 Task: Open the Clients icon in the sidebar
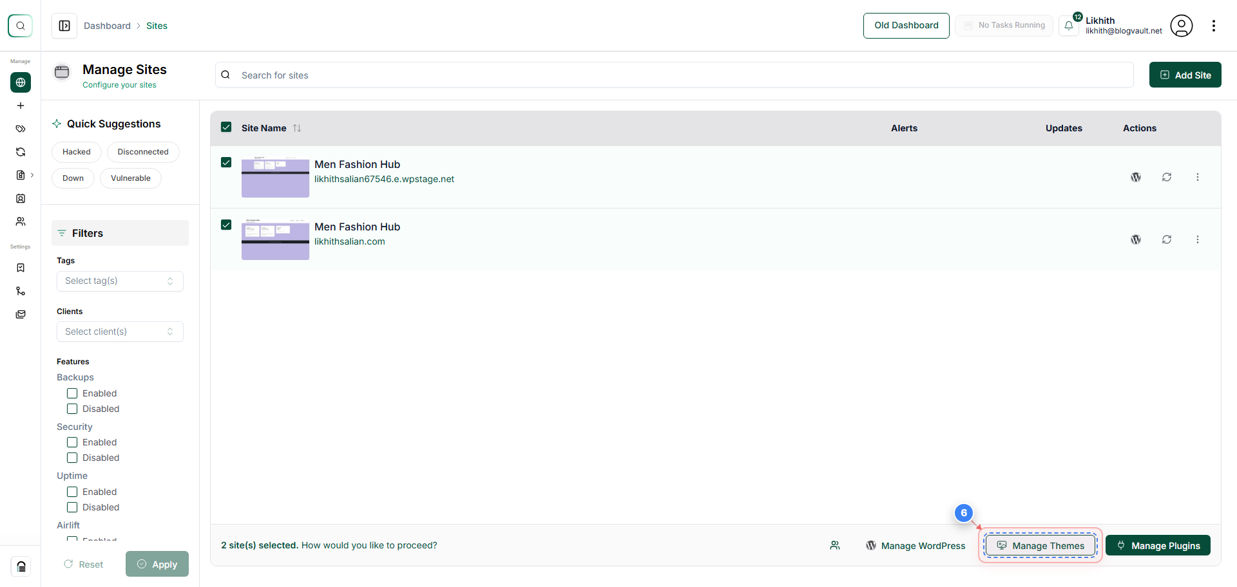21,198
